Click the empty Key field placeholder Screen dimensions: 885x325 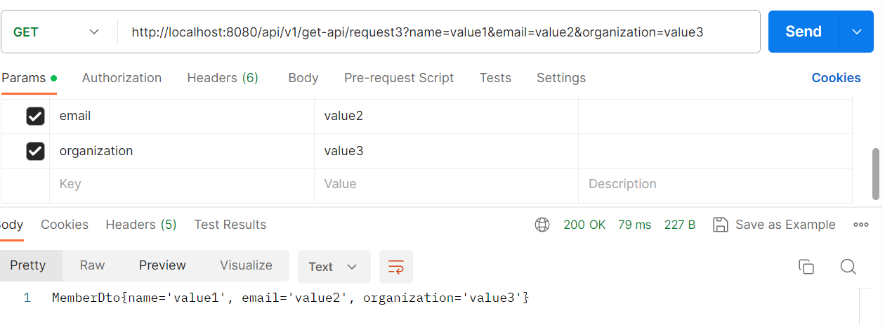(182, 184)
